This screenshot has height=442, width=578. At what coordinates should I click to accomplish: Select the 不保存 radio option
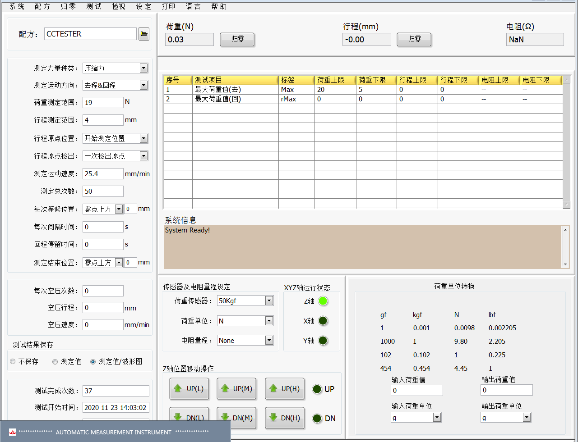[x=13, y=361]
